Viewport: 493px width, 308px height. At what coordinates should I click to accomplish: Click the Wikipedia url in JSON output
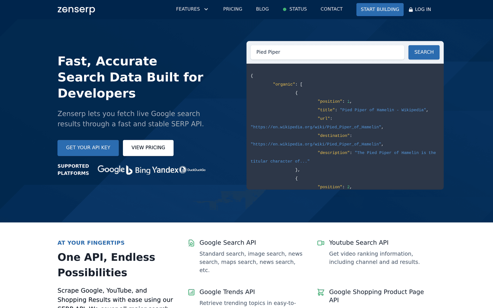[316, 127]
